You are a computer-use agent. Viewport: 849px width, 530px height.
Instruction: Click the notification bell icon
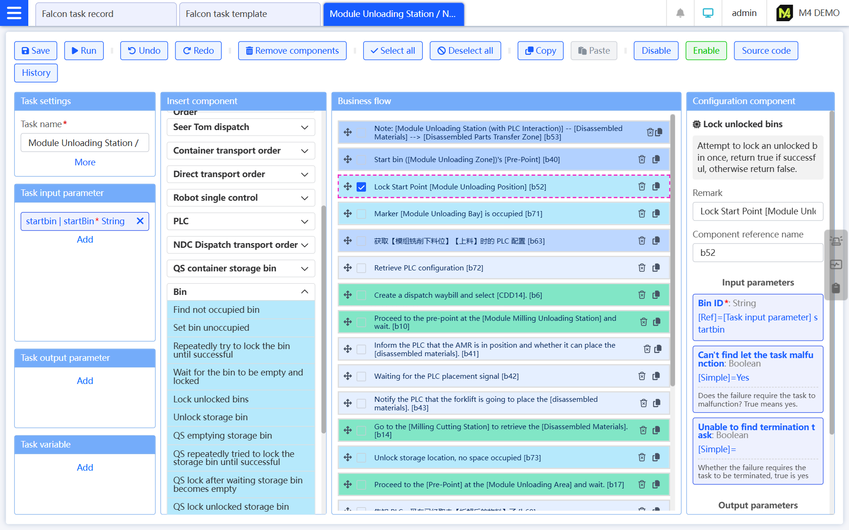680,13
